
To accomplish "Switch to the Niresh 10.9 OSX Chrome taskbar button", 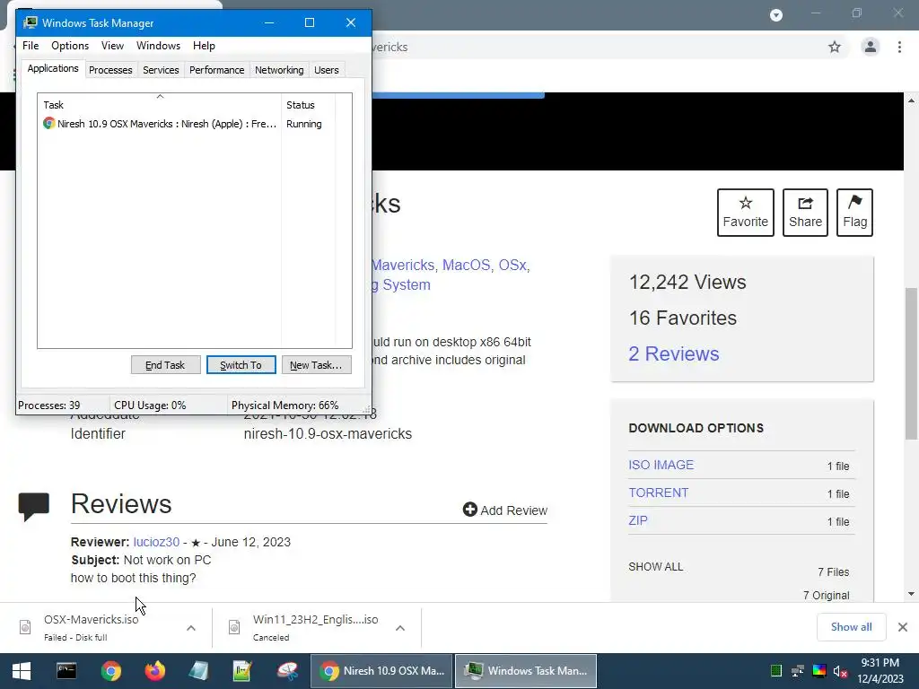I will coord(381,671).
